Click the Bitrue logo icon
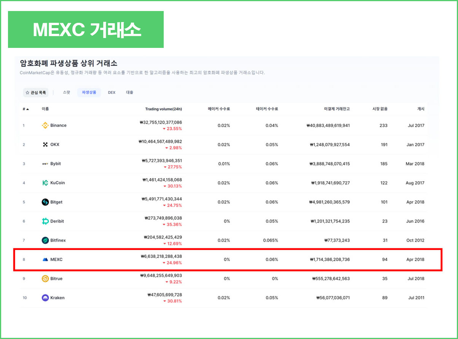This screenshot has height=339, width=458. [x=45, y=279]
